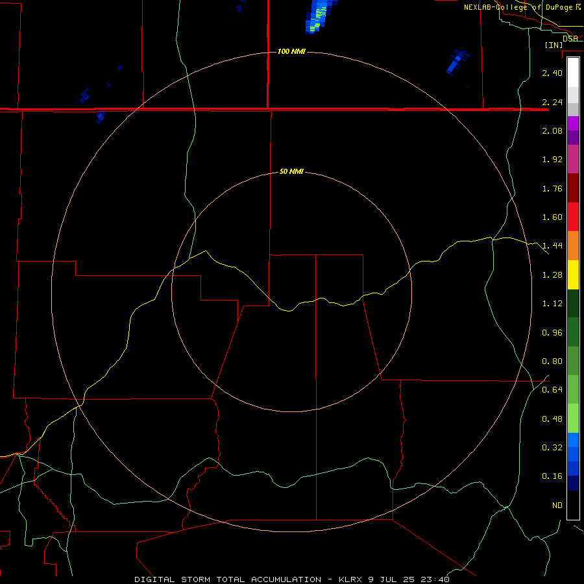Select the 1.76 scale value
The image size is (584, 584).
(x=552, y=188)
